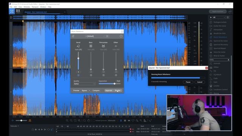Open the [Default] preset dropdown
The height and width of the screenshot is (136, 242).
point(95,36)
